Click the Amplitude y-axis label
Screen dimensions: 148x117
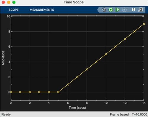point(3,58)
